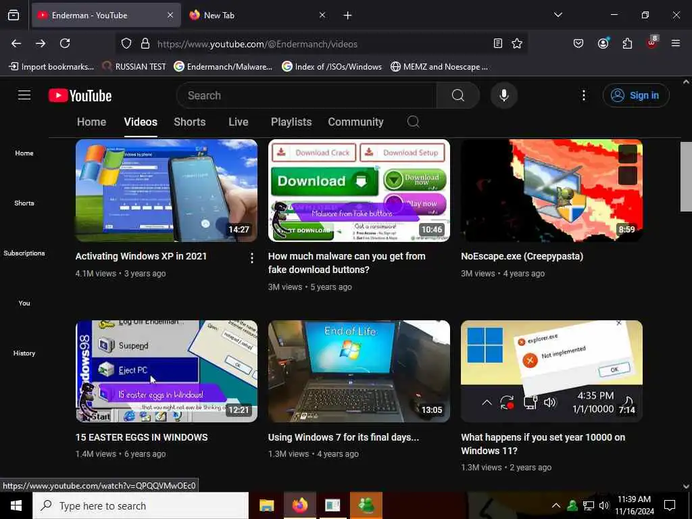Select Enderman - YouTube browser tab
Viewport: 692px width, 519px height.
106,16
